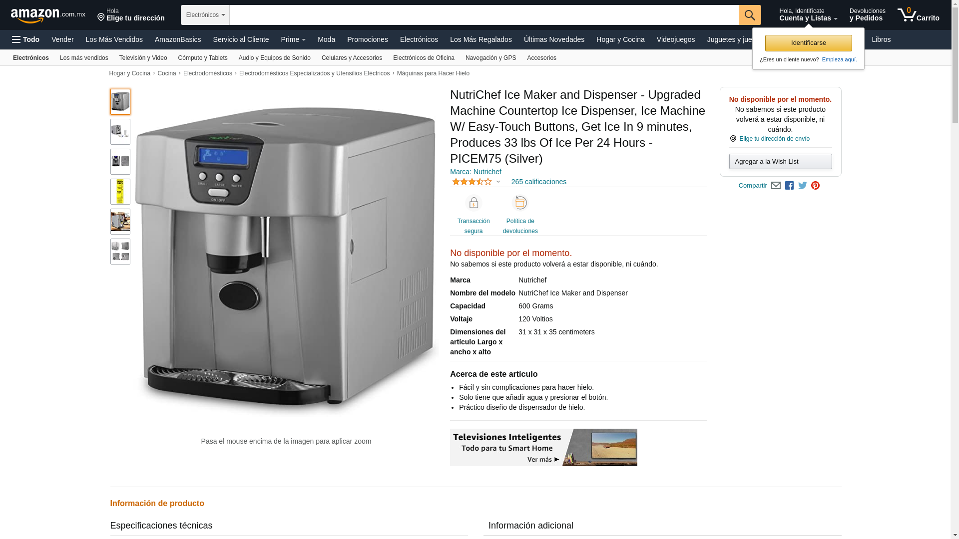Viewport: 959px width, 539px height.
Task: Expand the Prime navigation dropdown
Action: pyautogui.click(x=293, y=39)
